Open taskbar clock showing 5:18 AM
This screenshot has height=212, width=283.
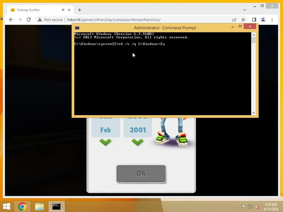click(271, 207)
